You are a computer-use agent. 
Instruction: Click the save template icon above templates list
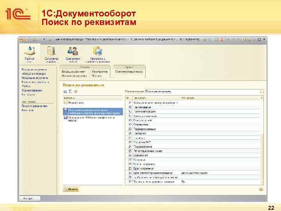[x=65, y=91]
